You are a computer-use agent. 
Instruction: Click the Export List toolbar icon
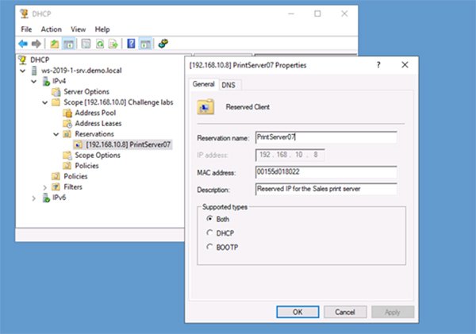pos(113,44)
